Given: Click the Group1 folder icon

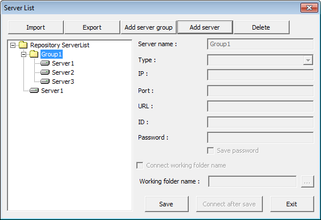Looking at the screenshot, I should tap(34, 54).
